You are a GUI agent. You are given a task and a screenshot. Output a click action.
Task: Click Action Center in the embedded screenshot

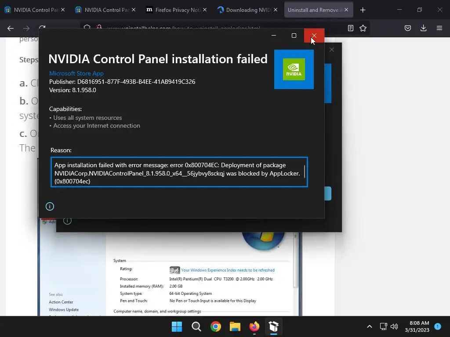(61, 302)
